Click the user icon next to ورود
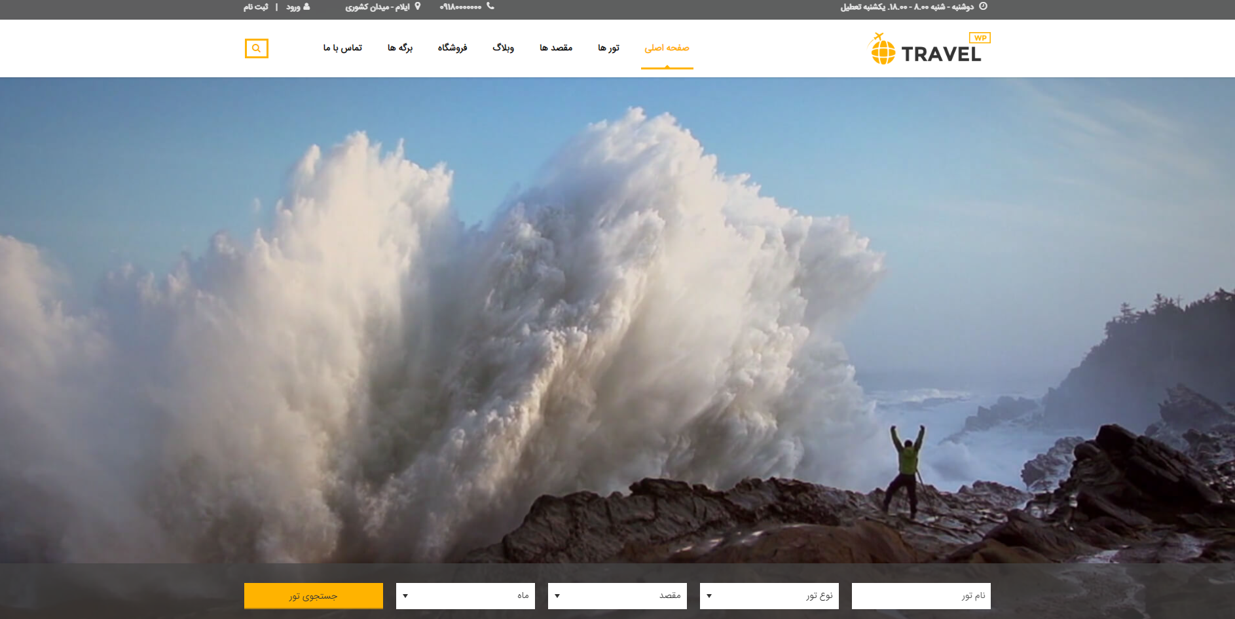 (x=306, y=7)
